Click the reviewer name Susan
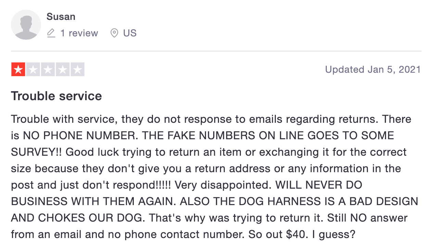The image size is (425, 249). [x=61, y=16]
